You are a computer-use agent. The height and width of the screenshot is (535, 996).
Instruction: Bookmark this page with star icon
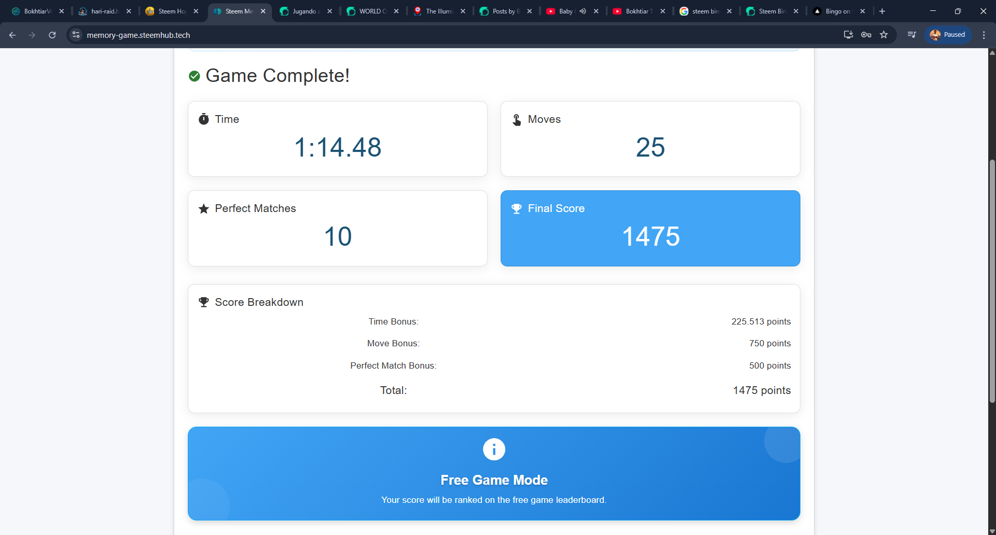pos(884,35)
